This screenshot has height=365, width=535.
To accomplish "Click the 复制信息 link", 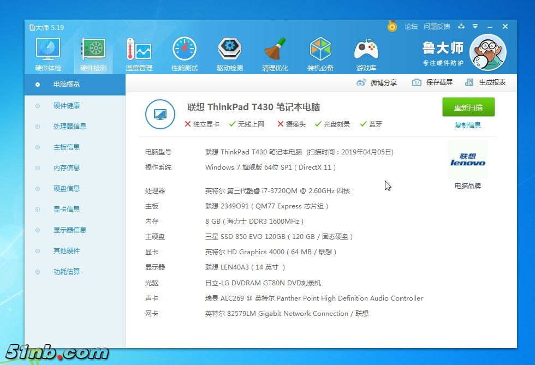I will [x=468, y=125].
